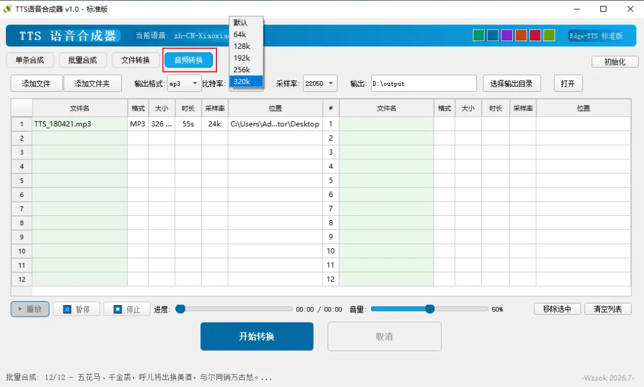Choose 256k bitrate option
The width and height of the screenshot is (644, 387).
pos(246,70)
